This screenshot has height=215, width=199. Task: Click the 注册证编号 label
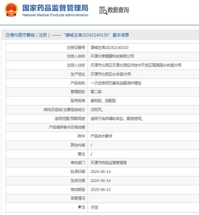76,48
